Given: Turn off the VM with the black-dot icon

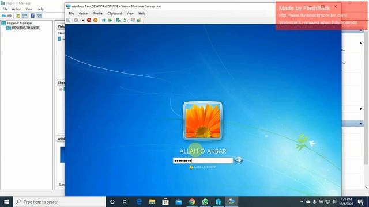Looking at the screenshot, I should (x=82, y=21).
